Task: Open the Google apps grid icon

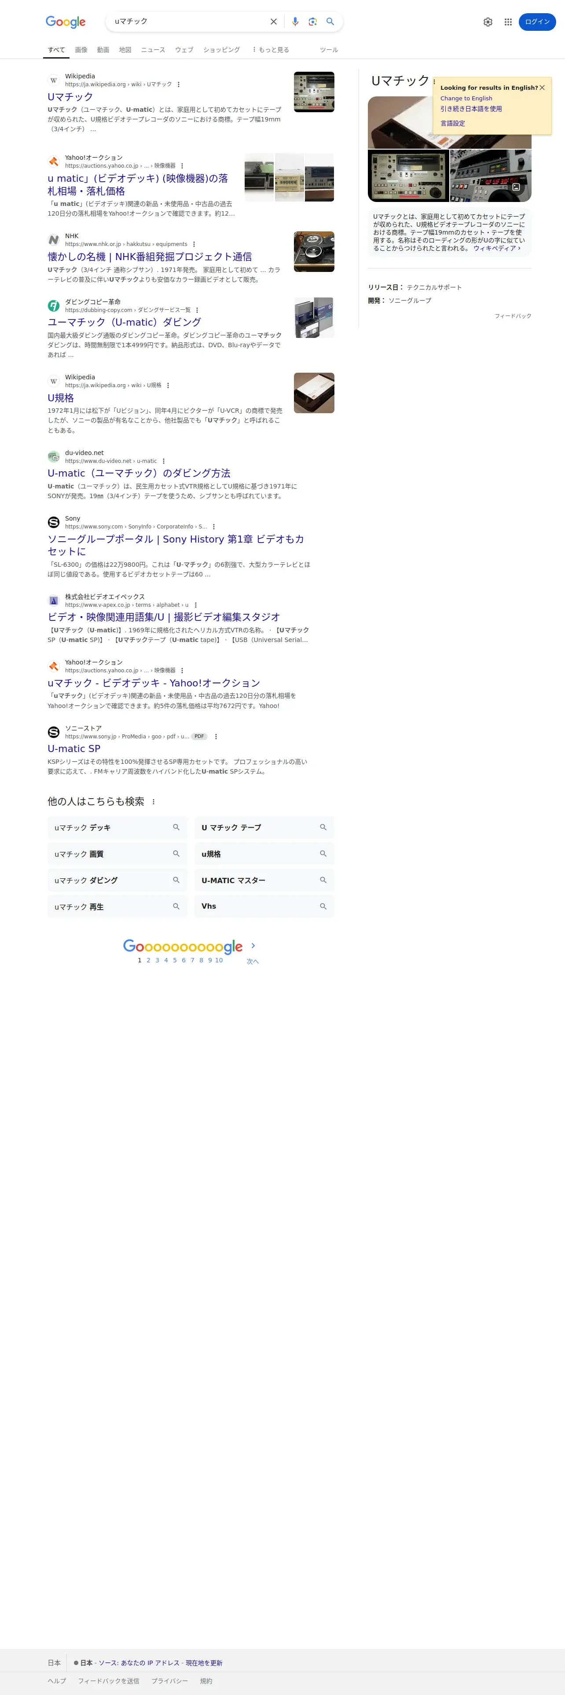Action: click(x=508, y=22)
